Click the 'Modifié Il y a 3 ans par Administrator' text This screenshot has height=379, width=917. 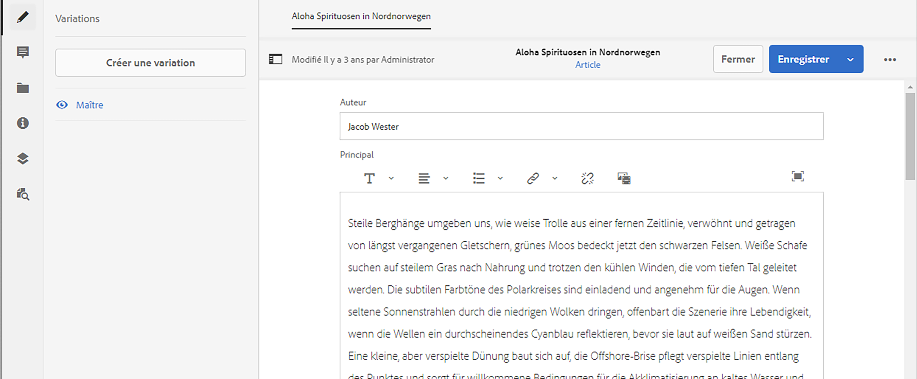(x=363, y=60)
